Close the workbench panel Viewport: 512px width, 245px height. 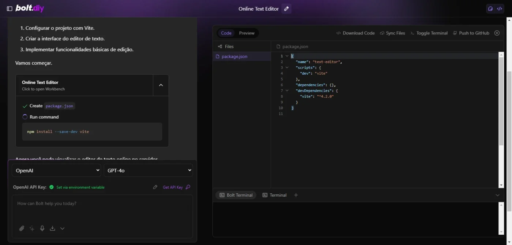click(497, 33)
